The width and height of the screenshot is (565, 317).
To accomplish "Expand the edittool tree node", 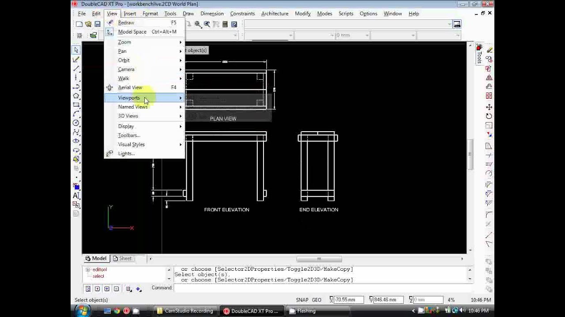I will 88,269.
